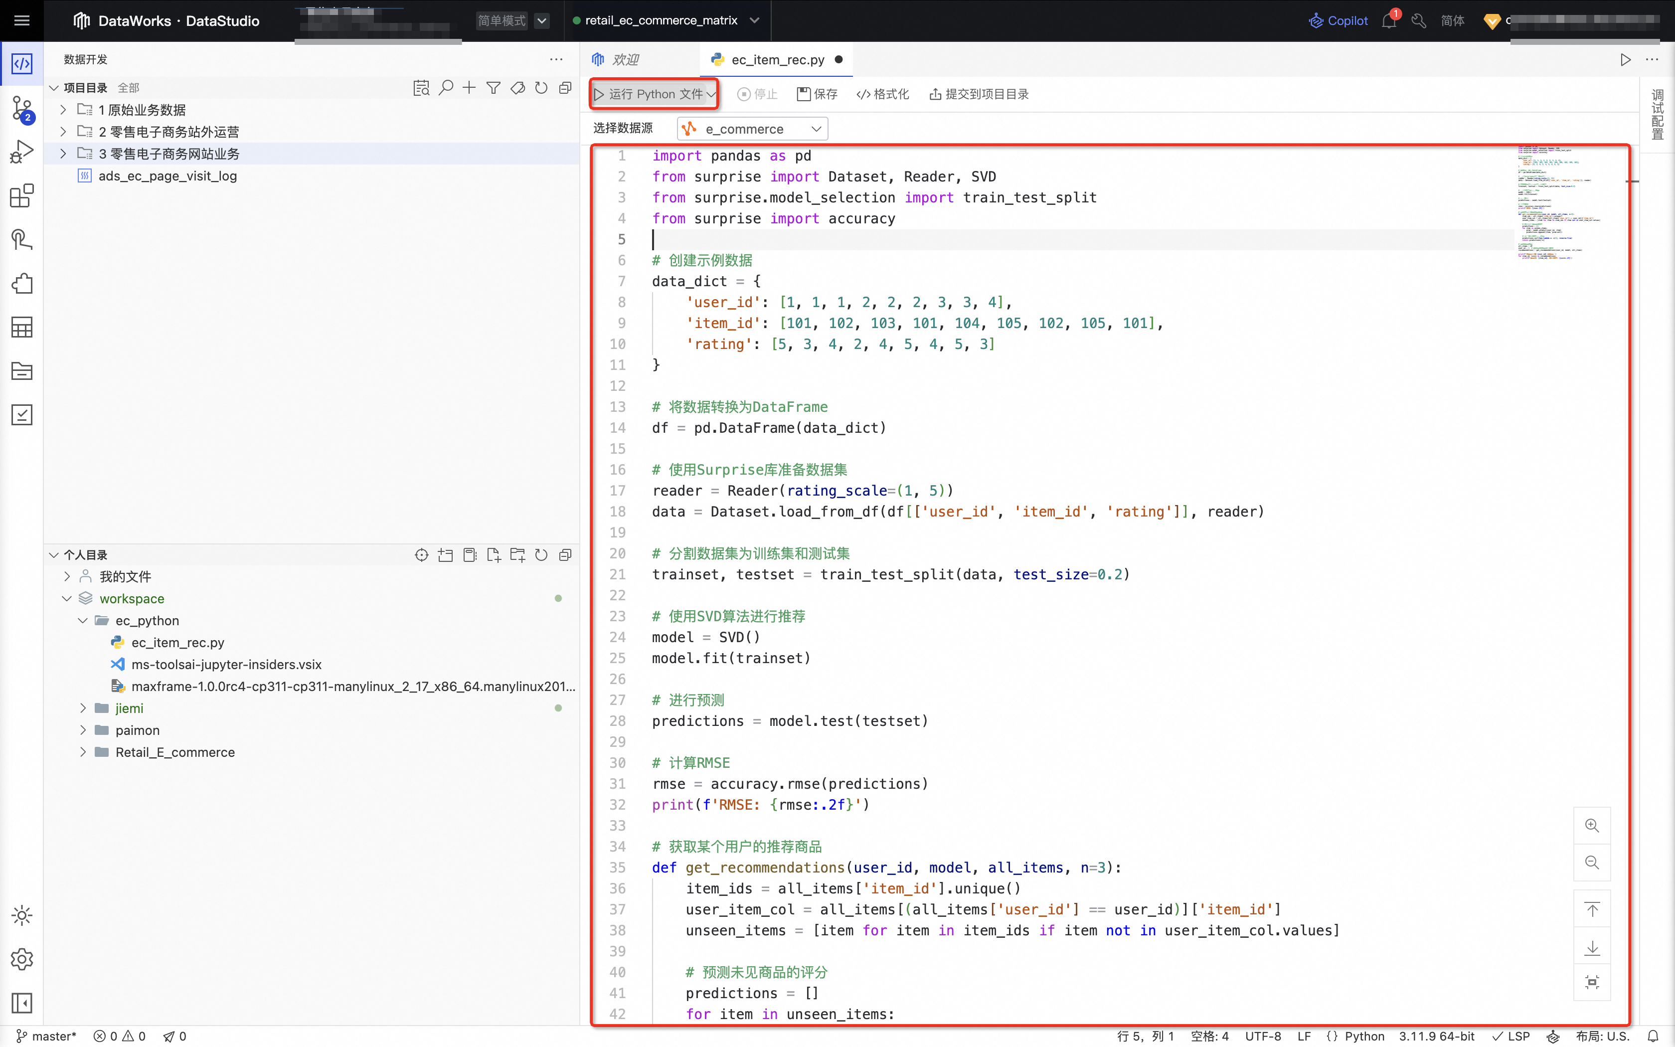Select the ec_item_rec.py tab
The width and height of the screenshot is (1675, 1047).
pos(777,59)
